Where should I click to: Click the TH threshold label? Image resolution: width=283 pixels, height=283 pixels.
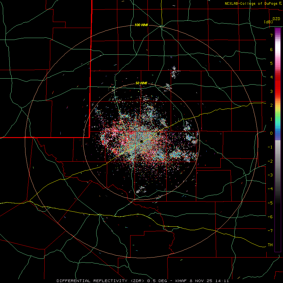pos(270,245)
